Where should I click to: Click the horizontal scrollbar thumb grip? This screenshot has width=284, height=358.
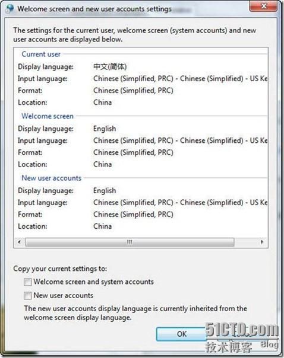pyautogui.click(x=130, y=242)
